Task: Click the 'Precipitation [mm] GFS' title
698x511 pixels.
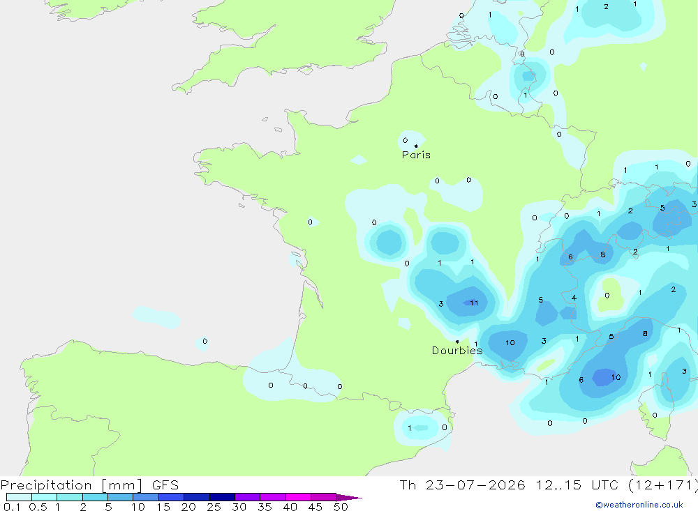Action: (x=89, y=485)
